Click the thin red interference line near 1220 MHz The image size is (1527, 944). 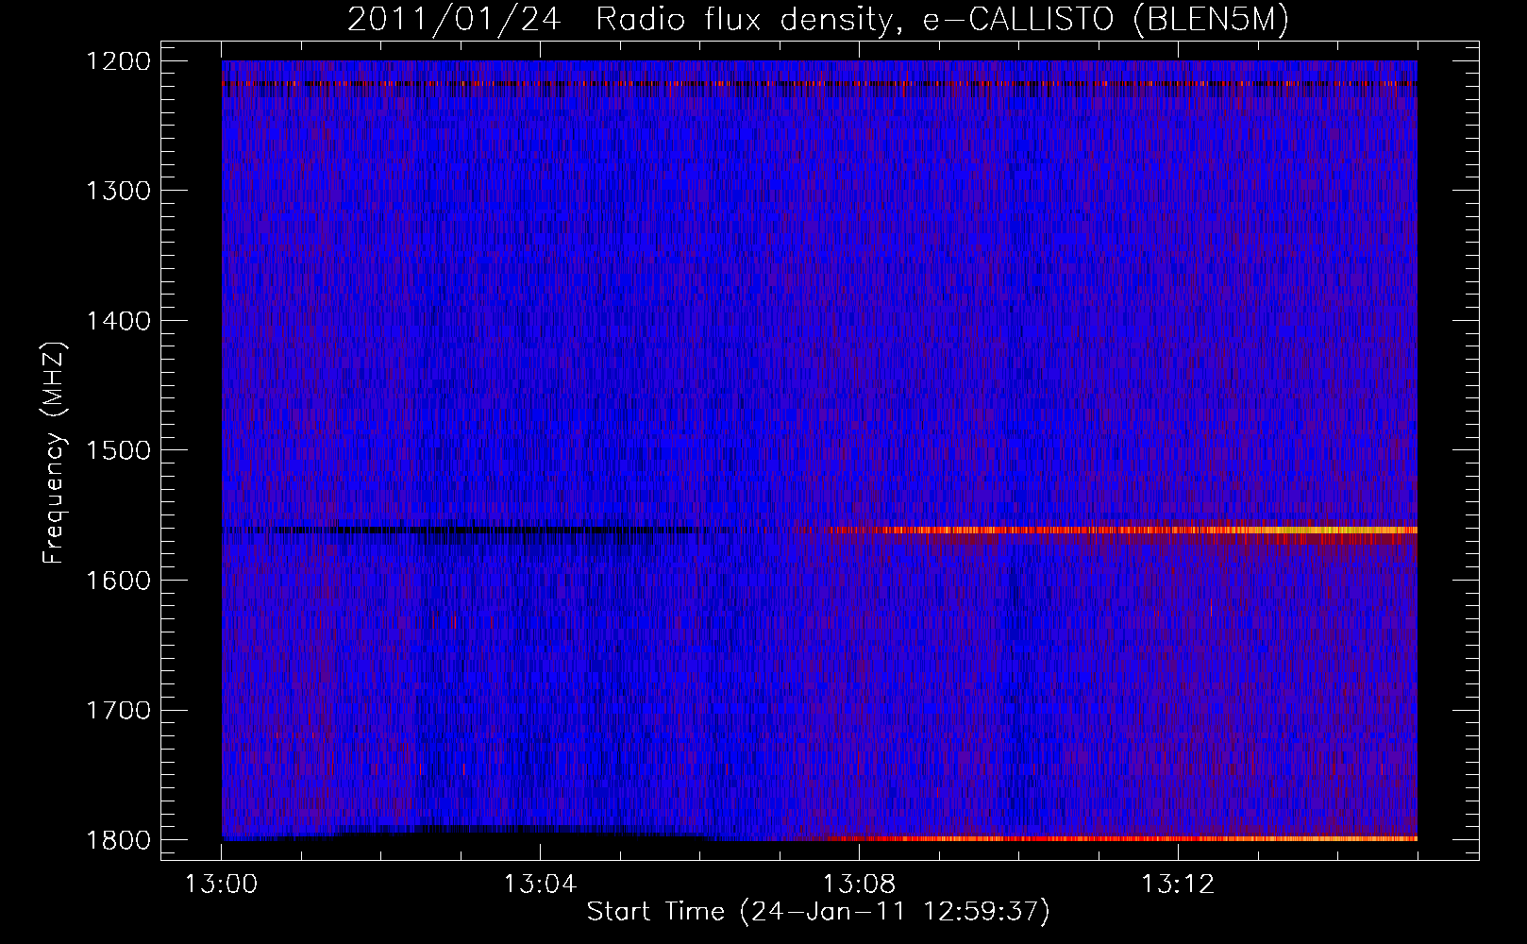[x=819, y=84]
